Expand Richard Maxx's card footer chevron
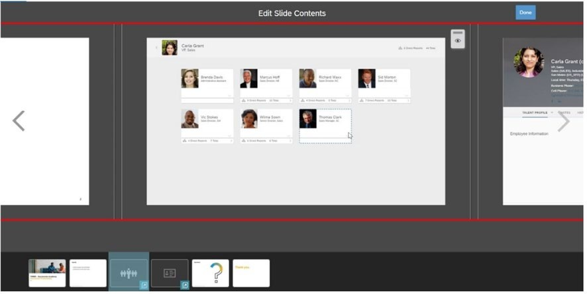587x294 pixels. pyautogui.click(x=348, y=100)
